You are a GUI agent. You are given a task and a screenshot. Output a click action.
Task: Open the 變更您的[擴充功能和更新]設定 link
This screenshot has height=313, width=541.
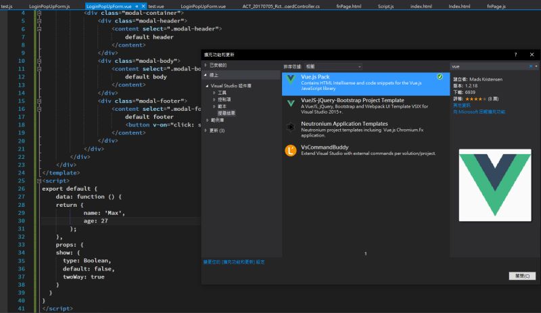(x=234, y=262)
